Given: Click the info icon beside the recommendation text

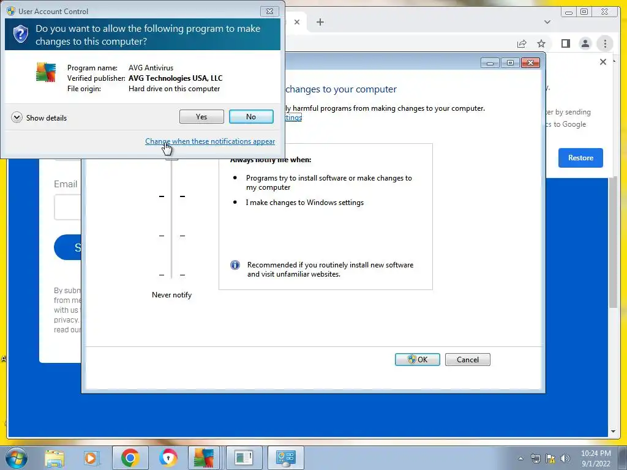Looking at the screenshot, I should (235, 265).
